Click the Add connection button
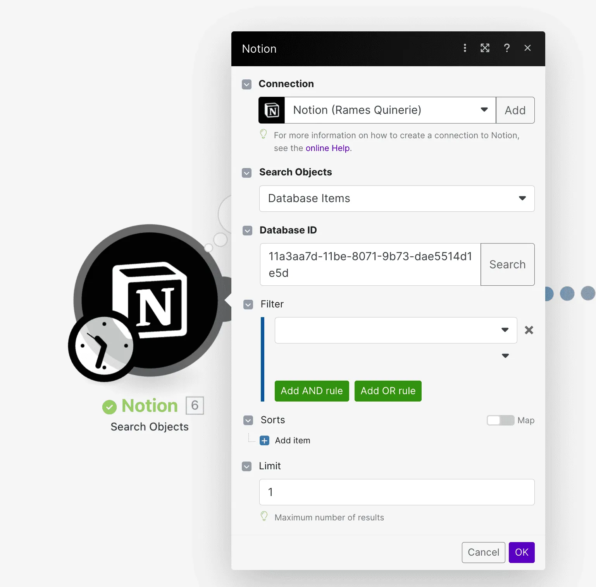596x587 pixels. [515, 110]
